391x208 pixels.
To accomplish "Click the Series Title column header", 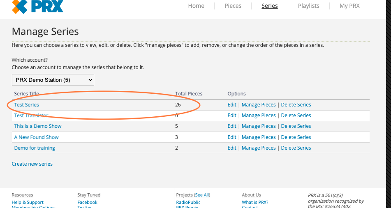I will coord(26,94).
